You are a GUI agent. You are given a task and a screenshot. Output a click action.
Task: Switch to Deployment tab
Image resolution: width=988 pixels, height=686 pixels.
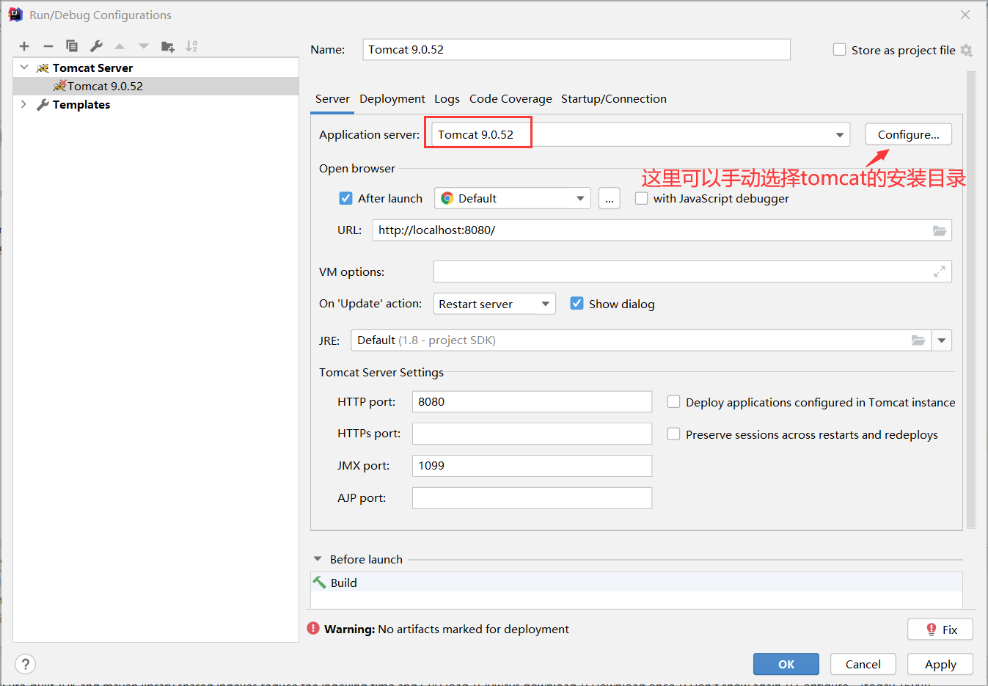[x=392, y=99]
